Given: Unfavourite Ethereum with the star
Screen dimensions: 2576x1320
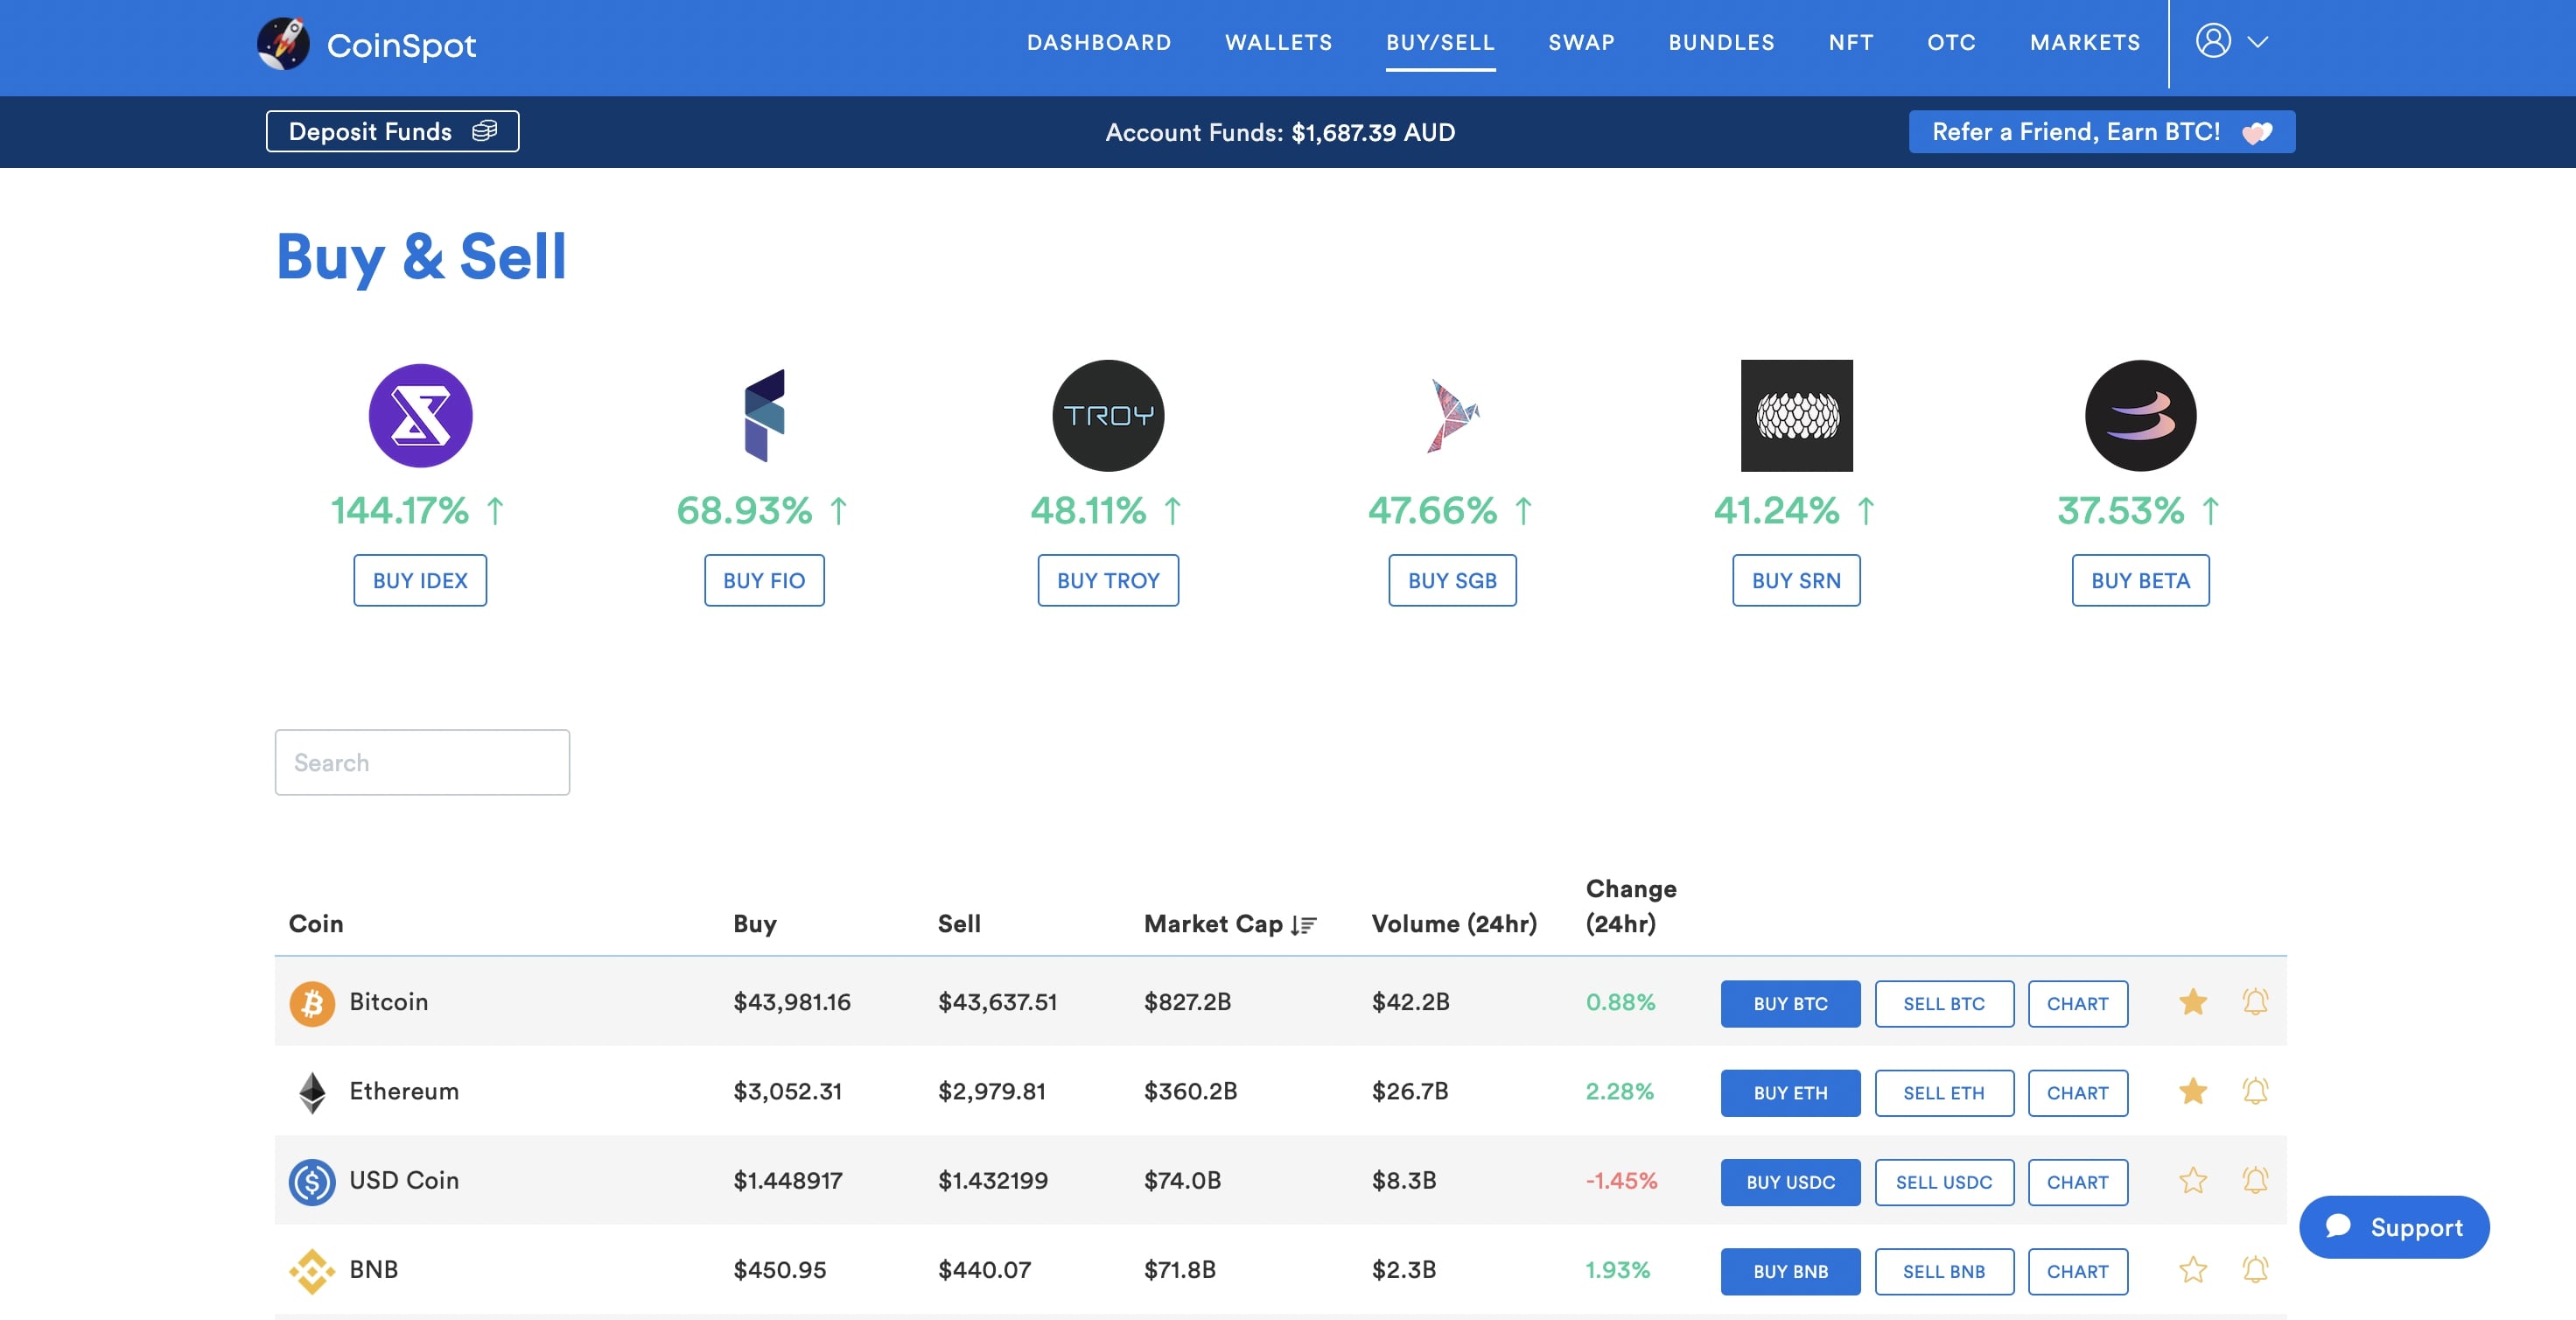Looking at the screenshot, I should pyautogui.click(x=2193, y=1091).
